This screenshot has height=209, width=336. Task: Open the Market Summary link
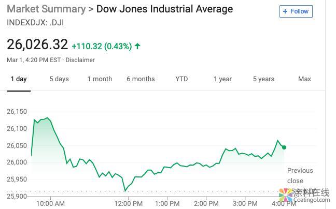pyautogui.click(x=46, y=9)
